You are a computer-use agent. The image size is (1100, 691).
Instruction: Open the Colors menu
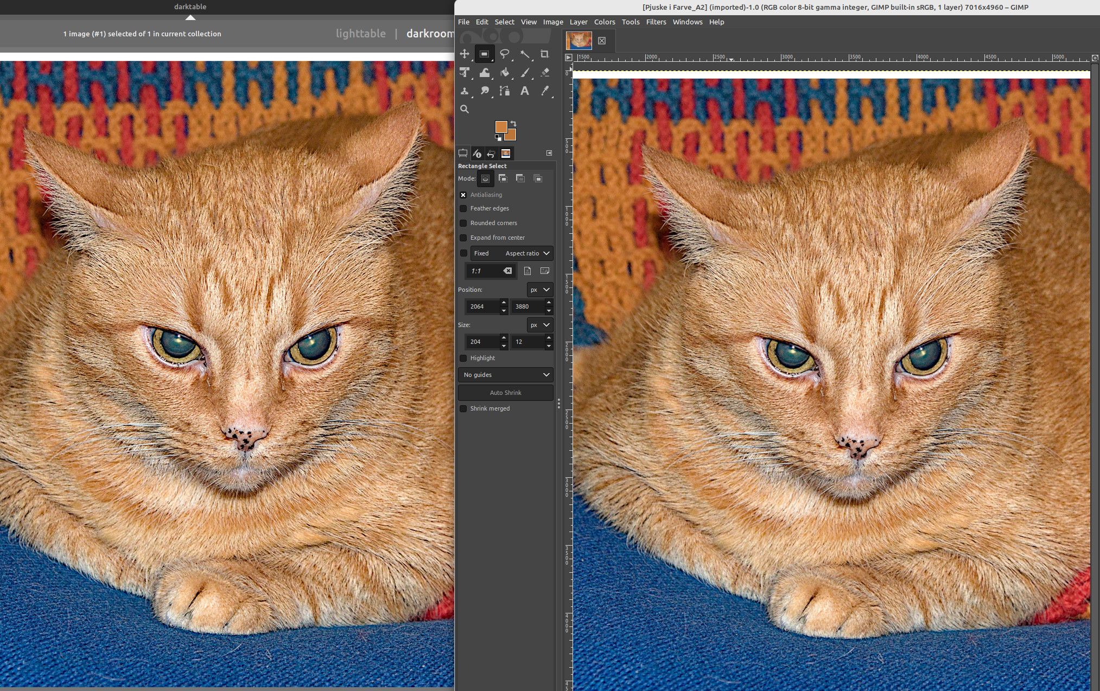604,22
